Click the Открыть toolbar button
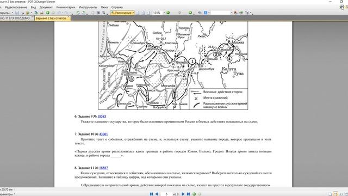The height and width of the screenshot is (196, 348). tap(5, 13)
